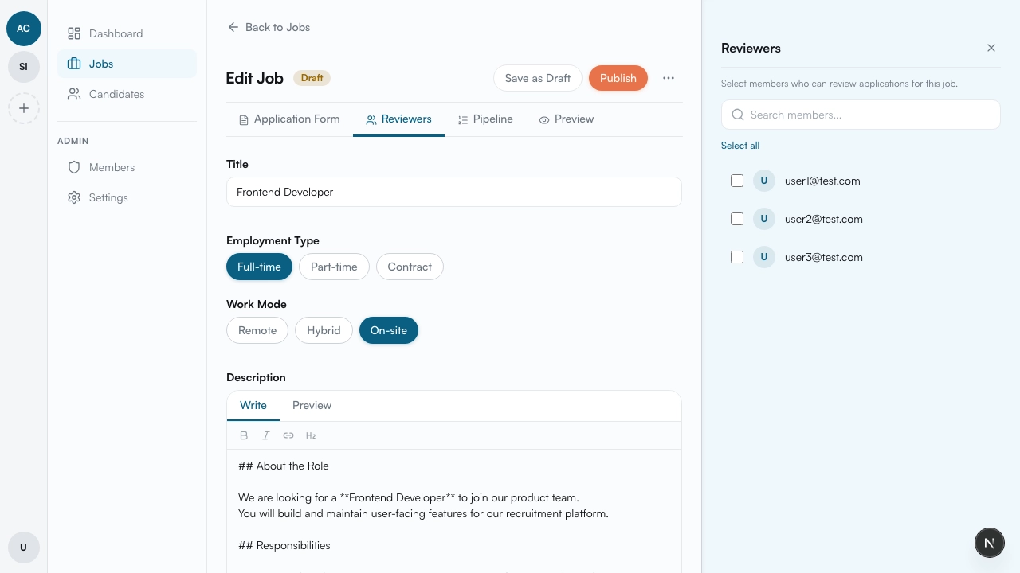This screenshot has width=1020, height=573.
Task: Select Part-time employment type
Action: (x=334, y=267)
